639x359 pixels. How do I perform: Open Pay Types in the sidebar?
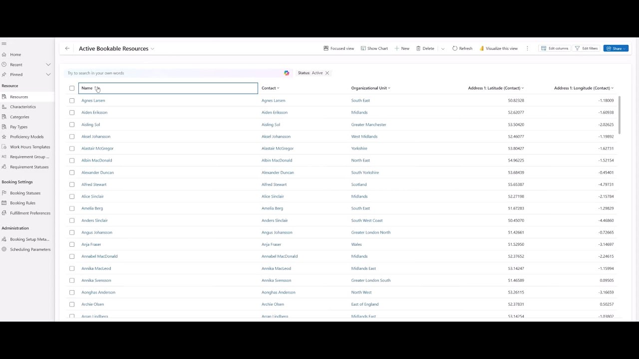click(x=18, y=127)
